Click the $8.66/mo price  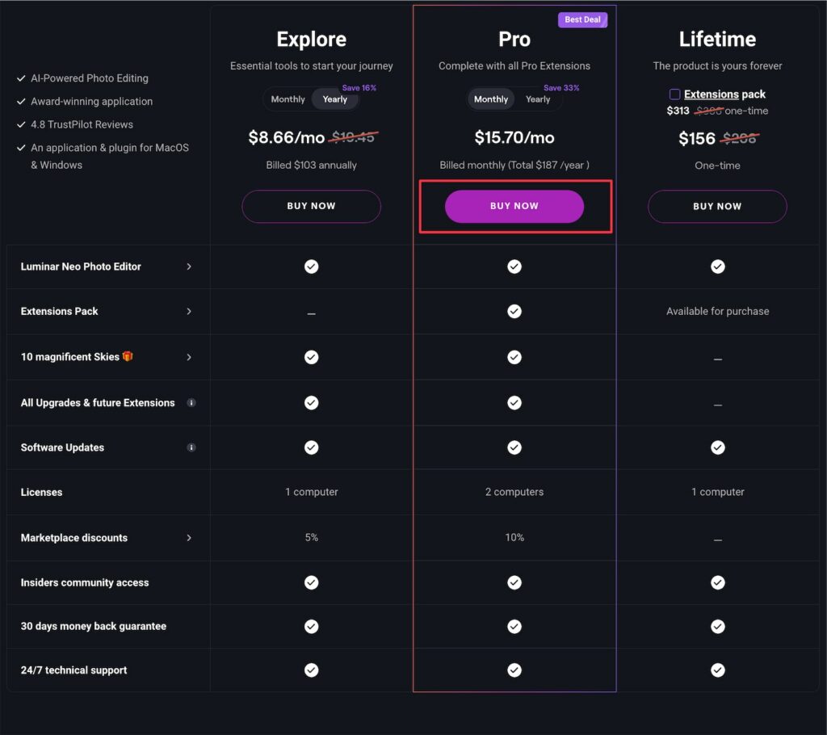coord(287,137)
